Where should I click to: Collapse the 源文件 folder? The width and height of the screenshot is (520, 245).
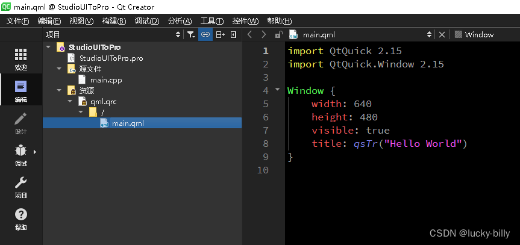point(60,69)
